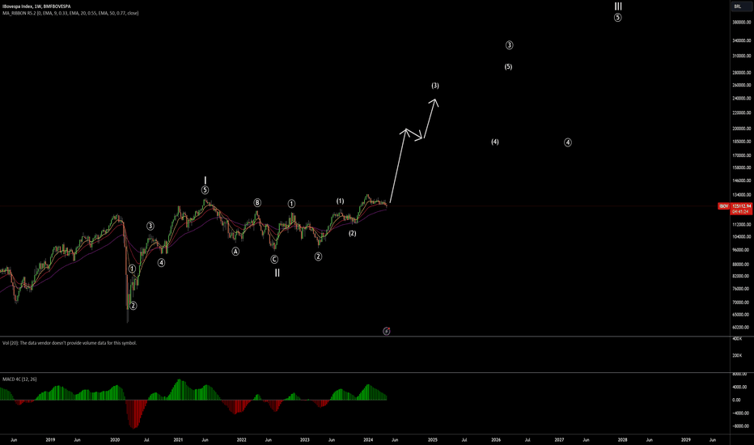Select the (3) wave label above the arrow
The image size is (754, 445).
click(435, 86)
